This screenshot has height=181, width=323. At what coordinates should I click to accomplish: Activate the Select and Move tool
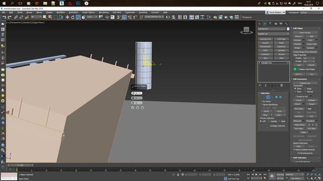[67, 18]
